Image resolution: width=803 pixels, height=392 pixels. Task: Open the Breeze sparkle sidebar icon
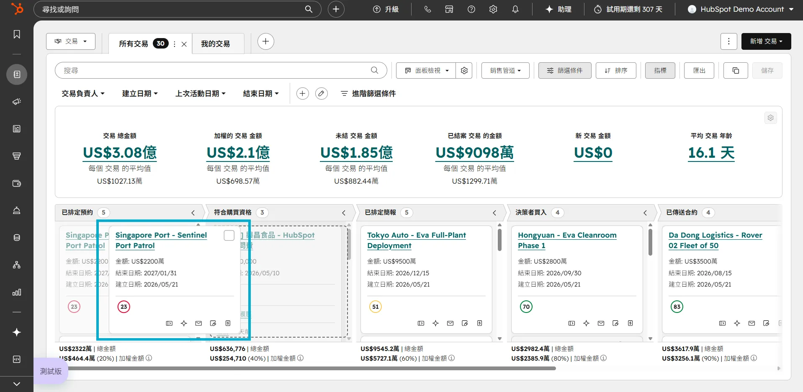tap(17, 332)
